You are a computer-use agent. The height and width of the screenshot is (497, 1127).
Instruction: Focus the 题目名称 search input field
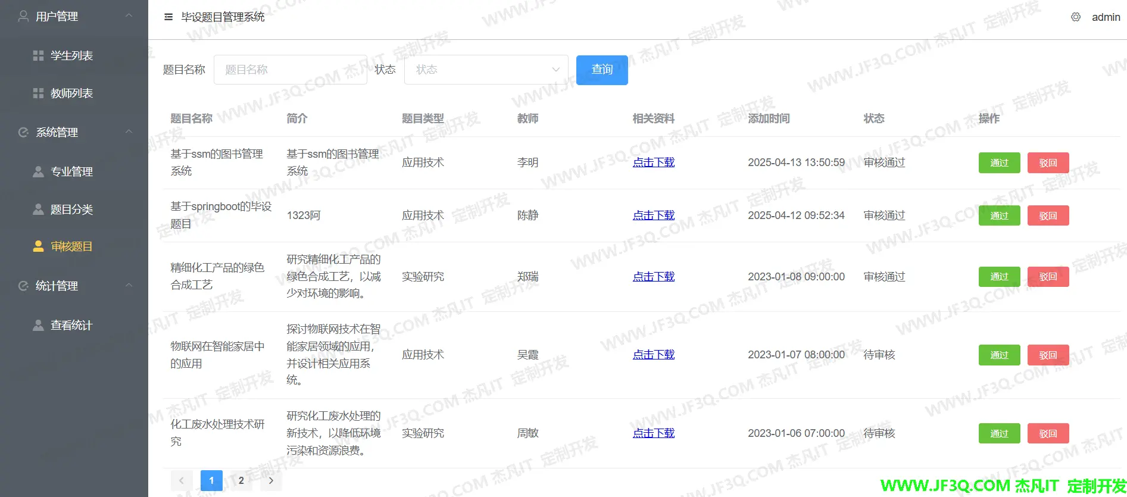point(290,70)
